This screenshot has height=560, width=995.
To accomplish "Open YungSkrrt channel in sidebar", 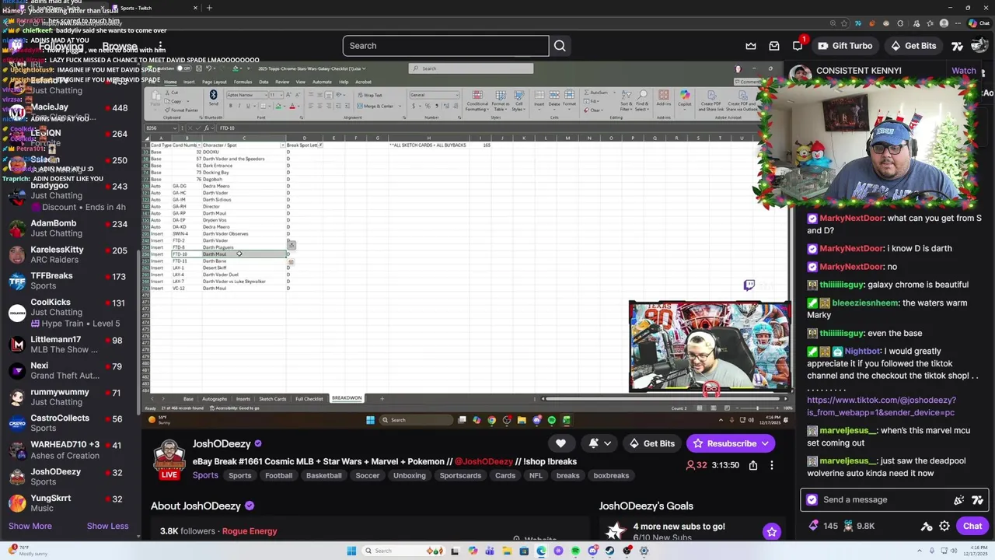I will pyautogui.click(x=70, y=503).
